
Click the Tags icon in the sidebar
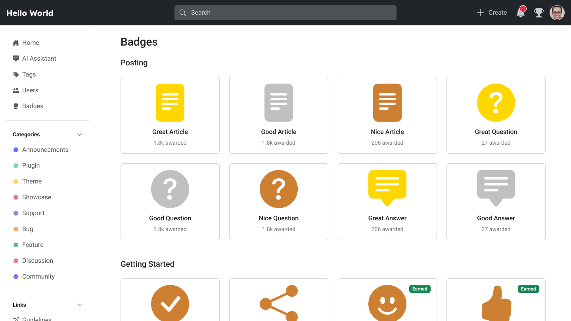pos(16,74)
